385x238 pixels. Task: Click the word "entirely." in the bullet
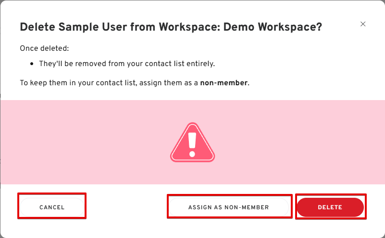click(x=200, y=64)
